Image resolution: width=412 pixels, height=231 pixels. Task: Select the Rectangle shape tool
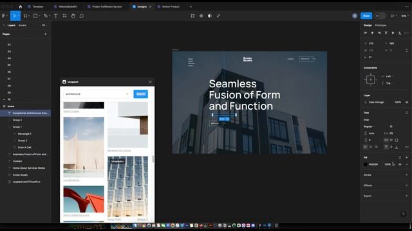coord(35,16)
